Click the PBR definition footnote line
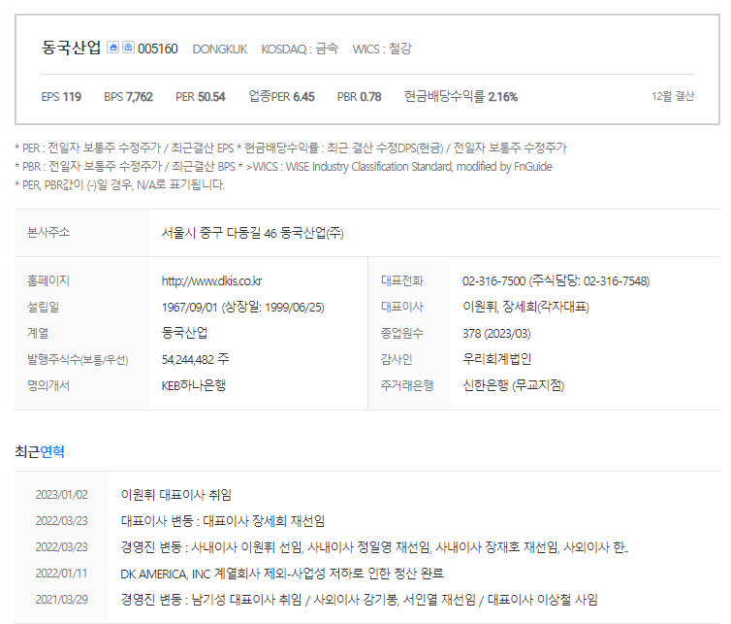731x624 pixels. (283, 167)
